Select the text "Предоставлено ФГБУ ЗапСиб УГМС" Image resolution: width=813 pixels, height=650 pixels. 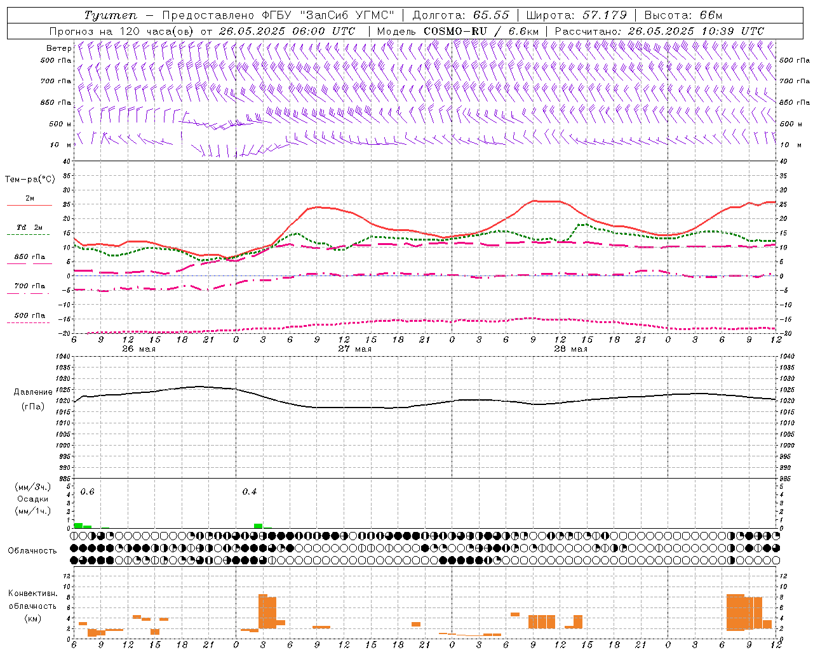278,15
